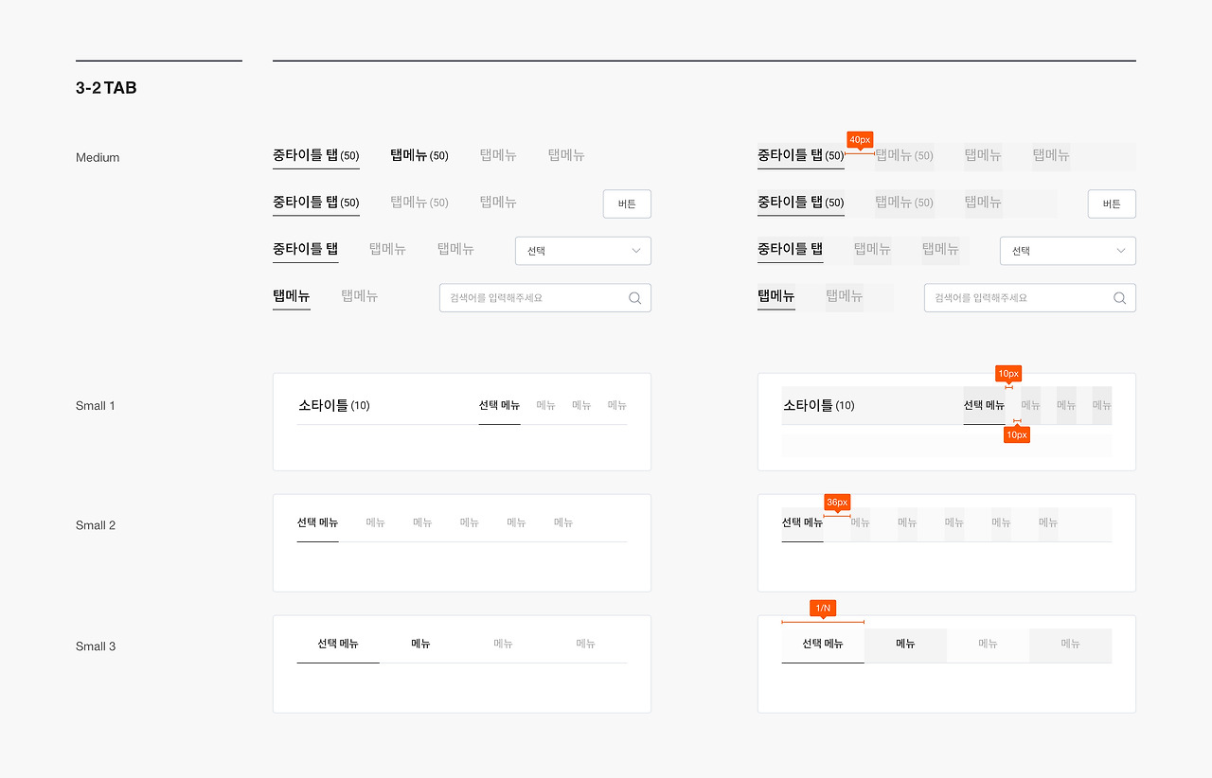The width and height of the screenshot is (1212, 778).
Task: Click the 버튼 button in the left column
Action: pos(627,203)
